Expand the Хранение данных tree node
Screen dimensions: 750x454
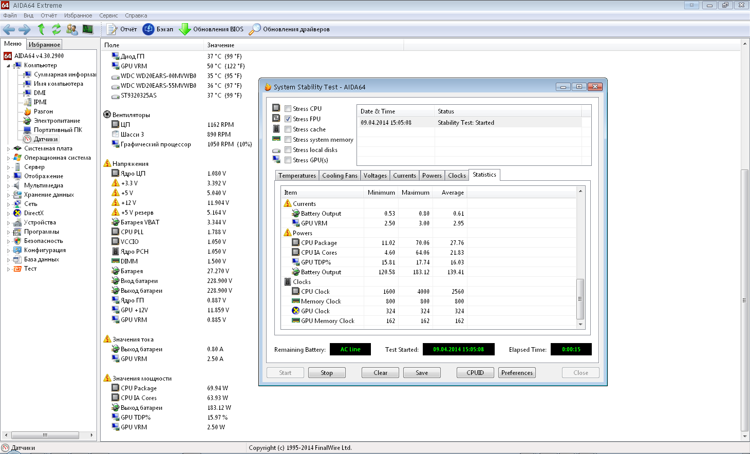[8, 195]
